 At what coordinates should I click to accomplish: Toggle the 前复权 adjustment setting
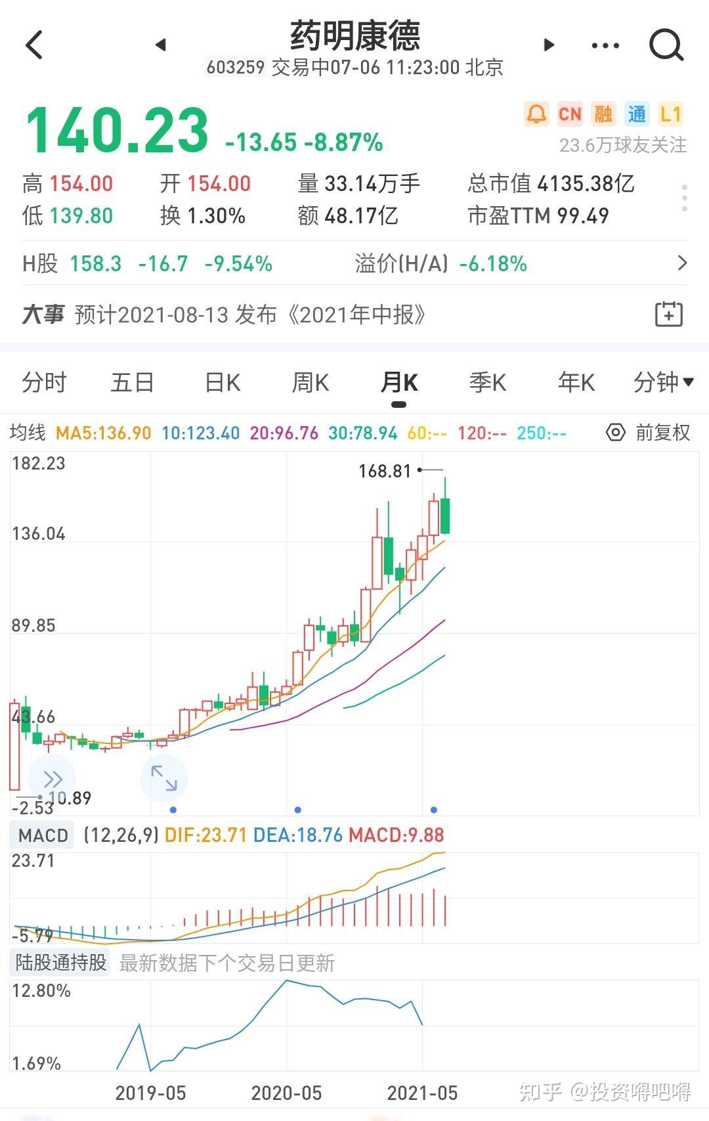click(x=648, y=433)
